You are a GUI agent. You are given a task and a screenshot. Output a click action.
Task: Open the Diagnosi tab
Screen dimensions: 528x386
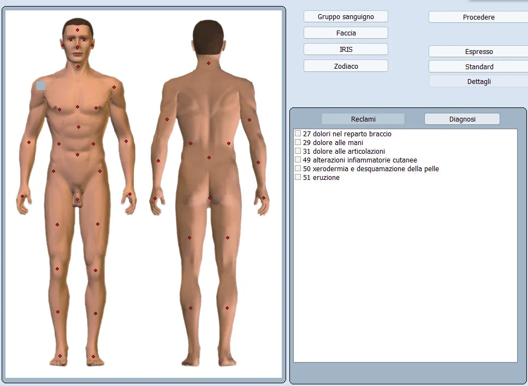(x=462, y=119)
